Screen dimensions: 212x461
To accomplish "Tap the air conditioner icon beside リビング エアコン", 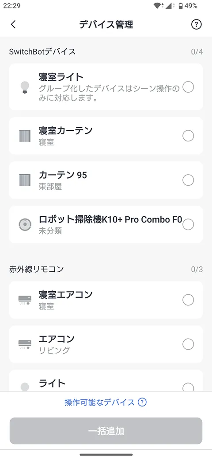I will [25, 344].
